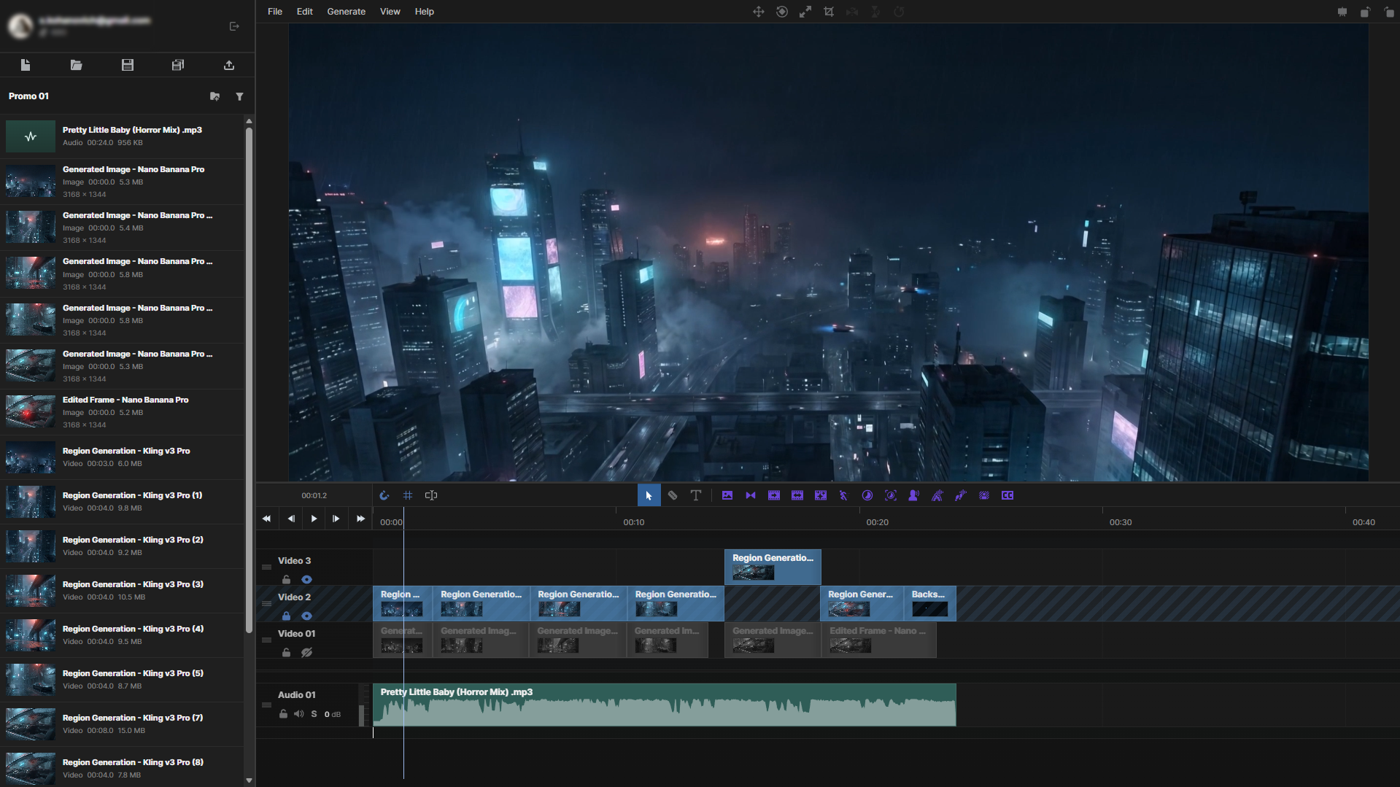
Task: Select Edited Frame - Nano clip on Video 01
Action: [878, 640]
